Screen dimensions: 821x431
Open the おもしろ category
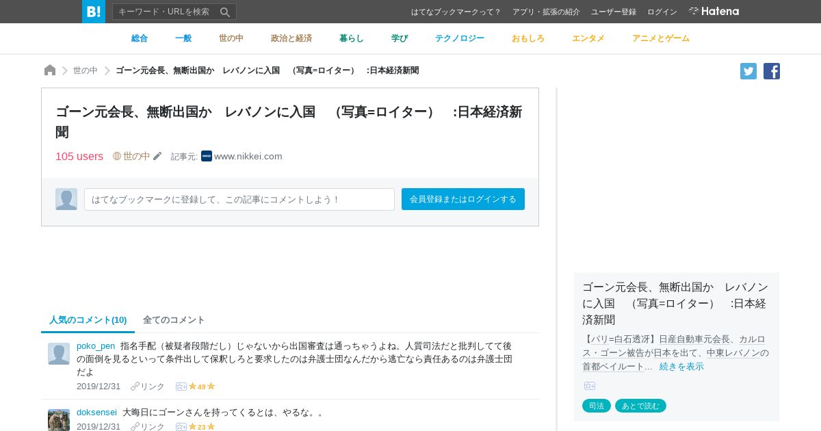click(x=528, y=38)
